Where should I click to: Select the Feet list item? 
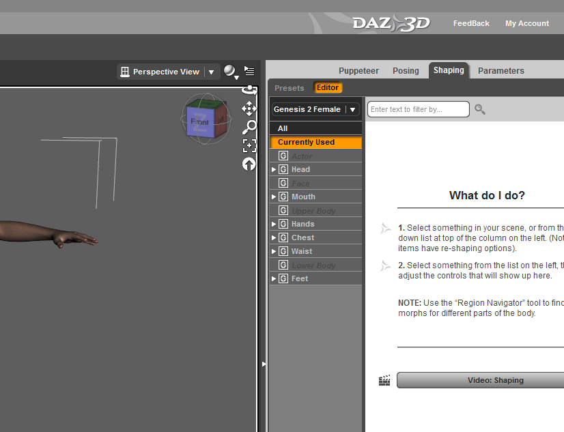point(316,278)
